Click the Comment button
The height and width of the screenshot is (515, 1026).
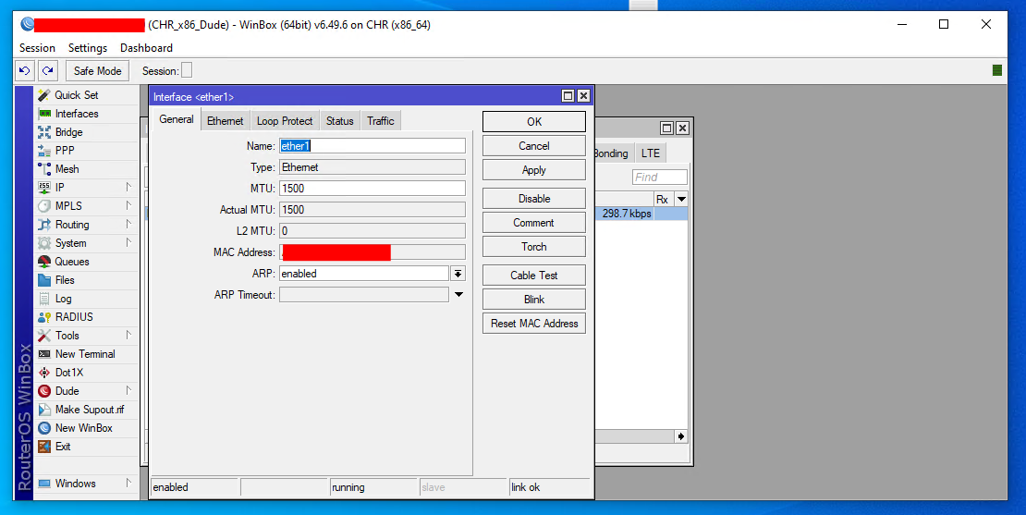click(534, 223)
